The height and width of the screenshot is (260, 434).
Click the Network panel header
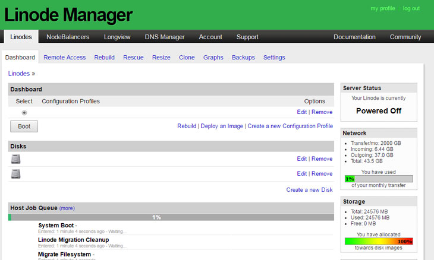pos(379,133)
